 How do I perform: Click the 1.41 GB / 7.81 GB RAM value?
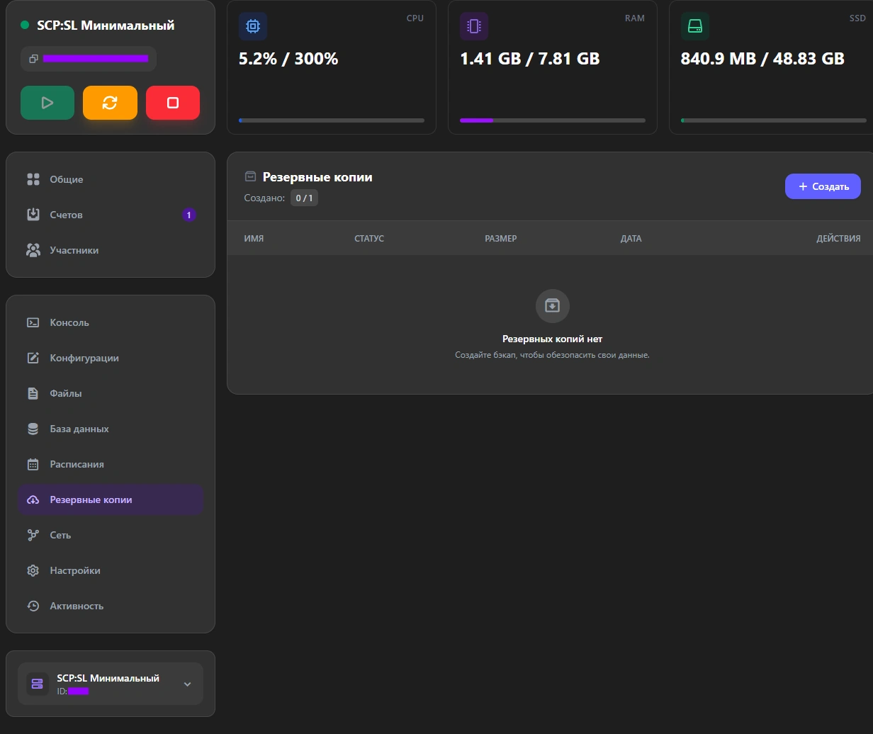(530, 59)
